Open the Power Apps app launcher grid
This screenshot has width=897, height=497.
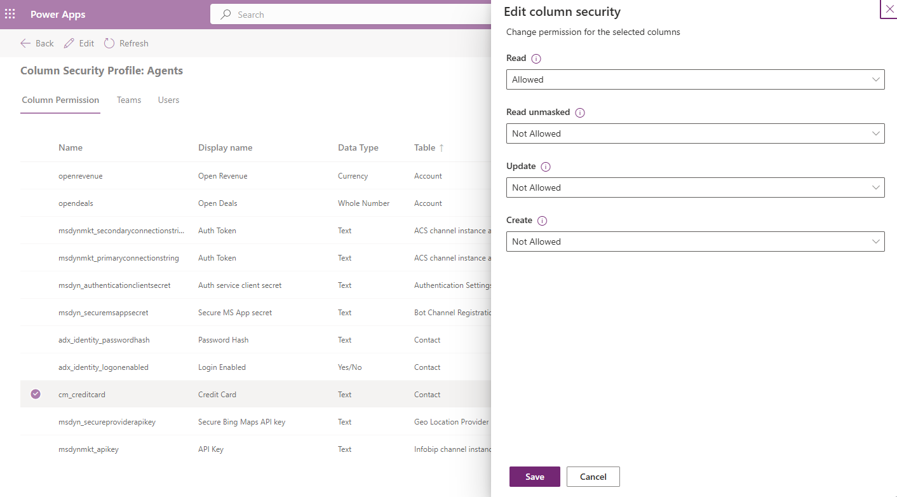tap(10, 14)
